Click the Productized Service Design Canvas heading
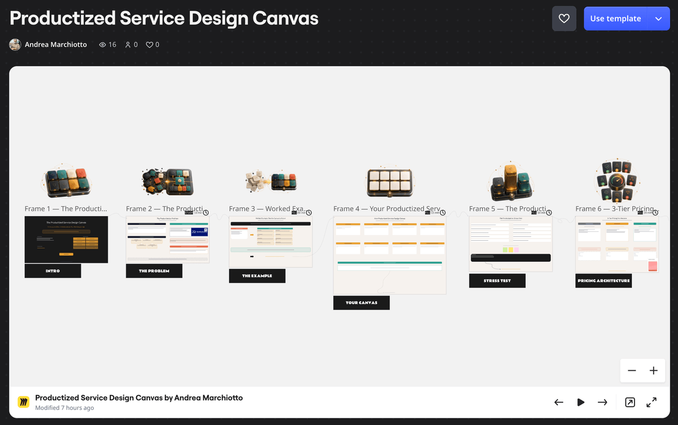 [x=164, y=18]
